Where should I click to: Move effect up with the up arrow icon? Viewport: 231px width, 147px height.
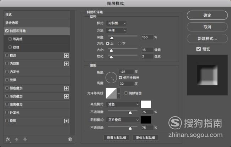(16, 139)
